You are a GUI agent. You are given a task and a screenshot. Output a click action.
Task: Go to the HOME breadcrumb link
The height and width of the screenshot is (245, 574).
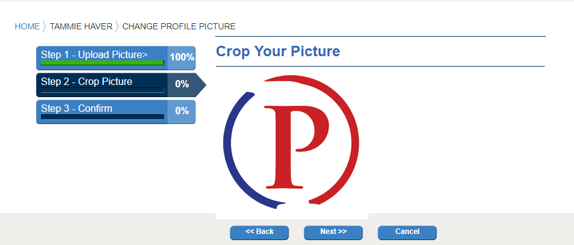pyautogui.click(x=27, y=26)
